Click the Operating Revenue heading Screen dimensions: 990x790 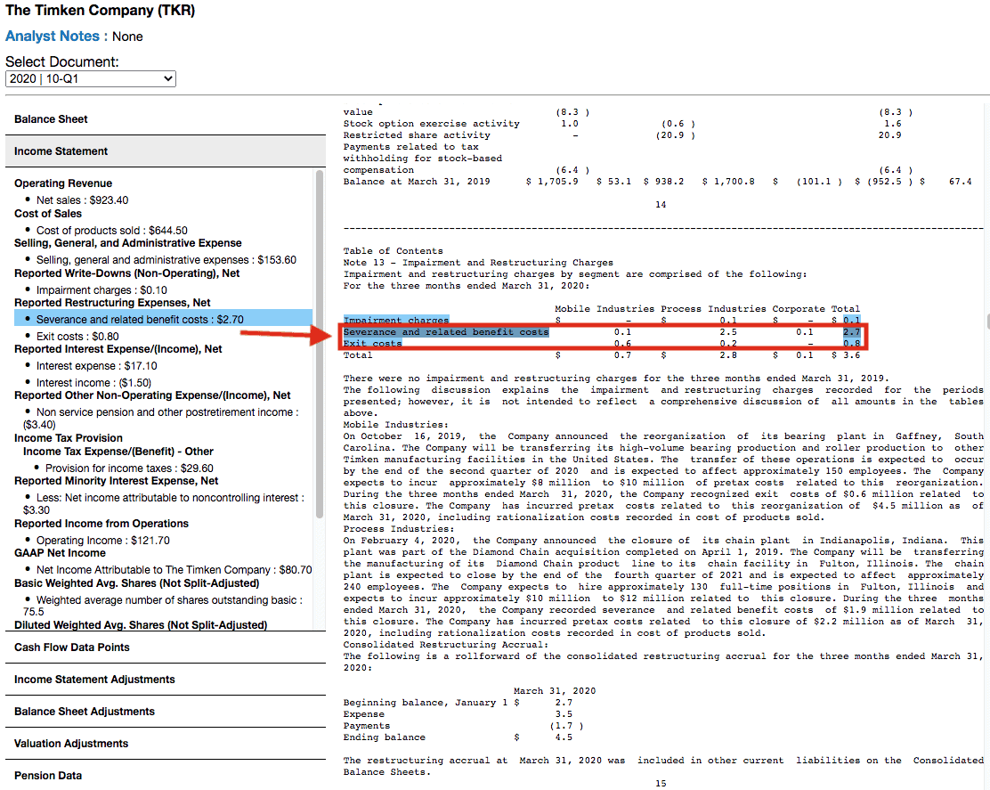coord(63,183)
